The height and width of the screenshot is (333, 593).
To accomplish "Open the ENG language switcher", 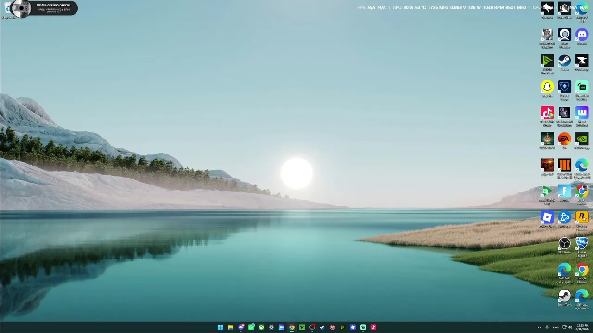I will (556, 327).
